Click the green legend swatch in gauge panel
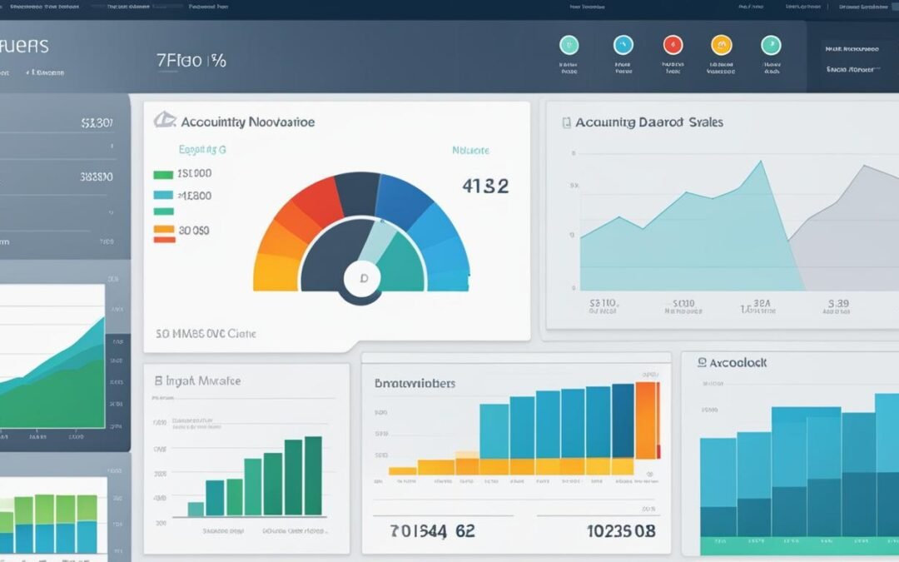This screenshot has height=562, width=899. click(x=163, y=175)
